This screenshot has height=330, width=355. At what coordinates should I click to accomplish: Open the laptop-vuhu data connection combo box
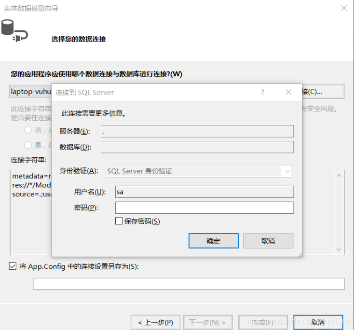pos(30,92)
